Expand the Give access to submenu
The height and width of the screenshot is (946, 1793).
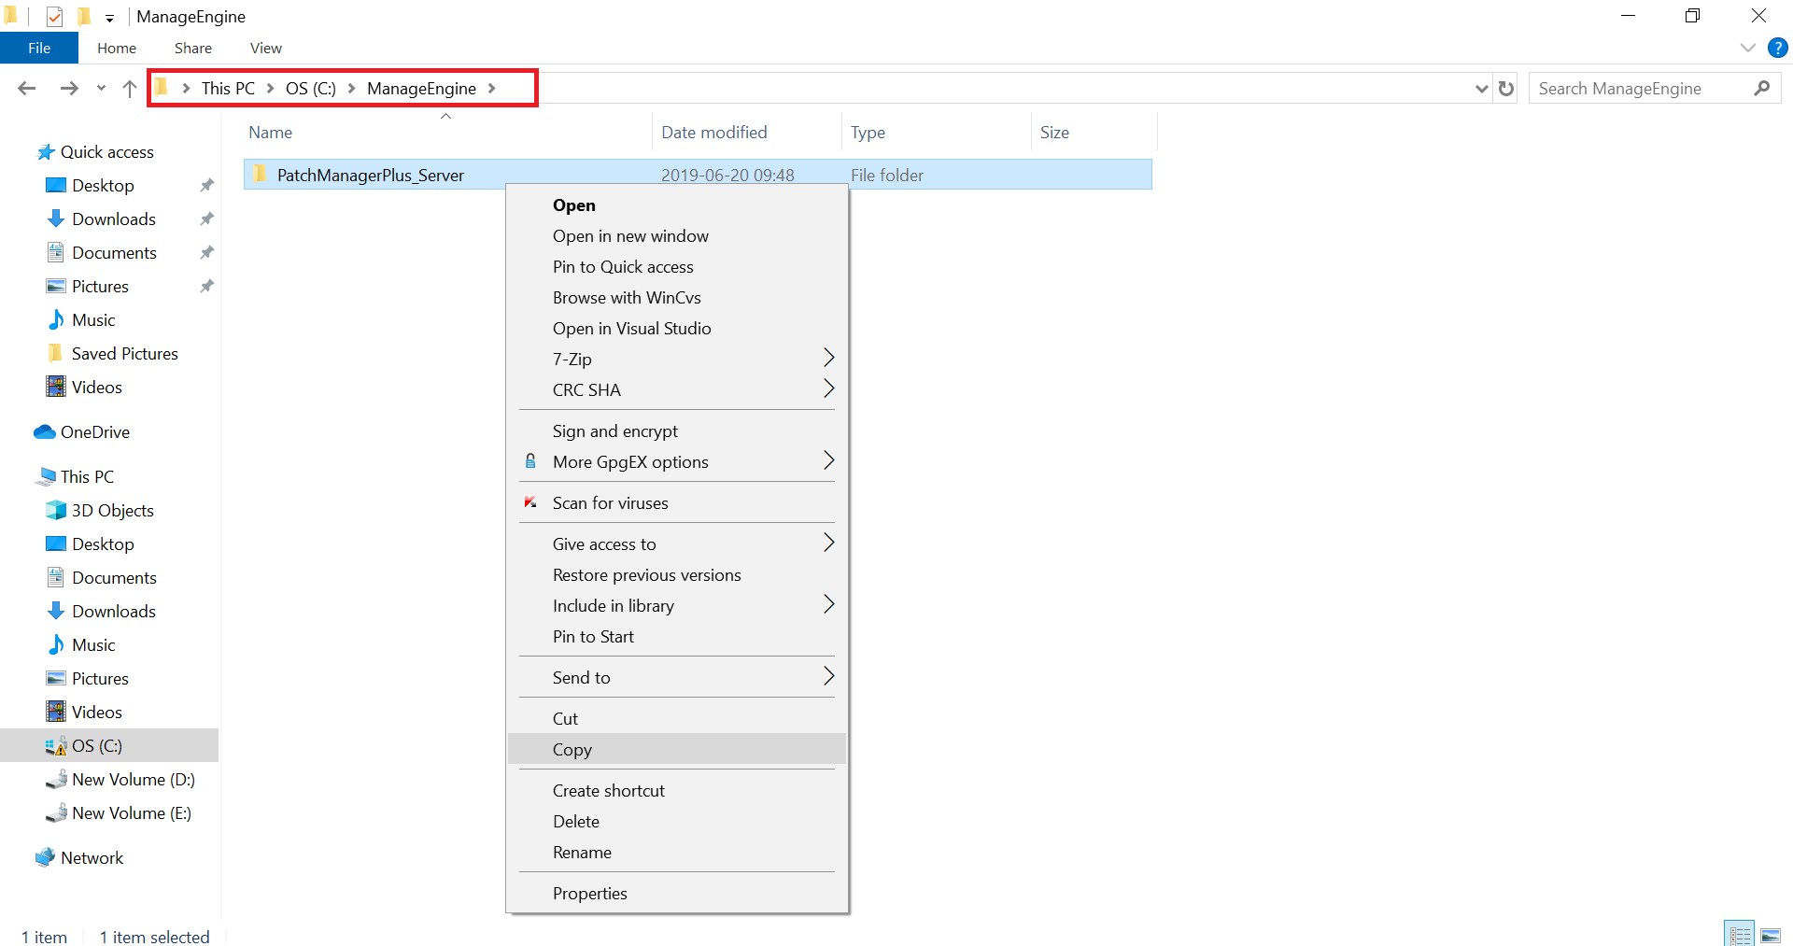677,544
